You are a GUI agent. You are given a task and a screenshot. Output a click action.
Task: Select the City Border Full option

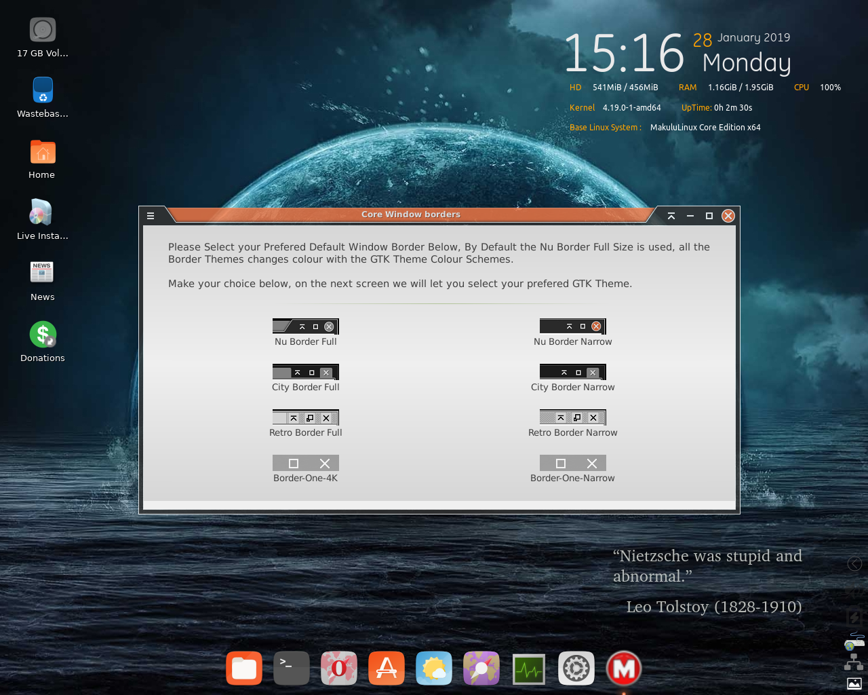305,378
